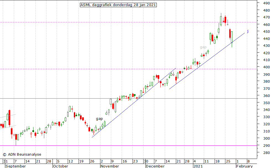
Task: Click the December month label
Action: click(155, 166)
